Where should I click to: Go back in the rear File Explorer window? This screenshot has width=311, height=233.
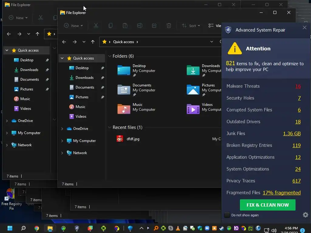(9, 34)
